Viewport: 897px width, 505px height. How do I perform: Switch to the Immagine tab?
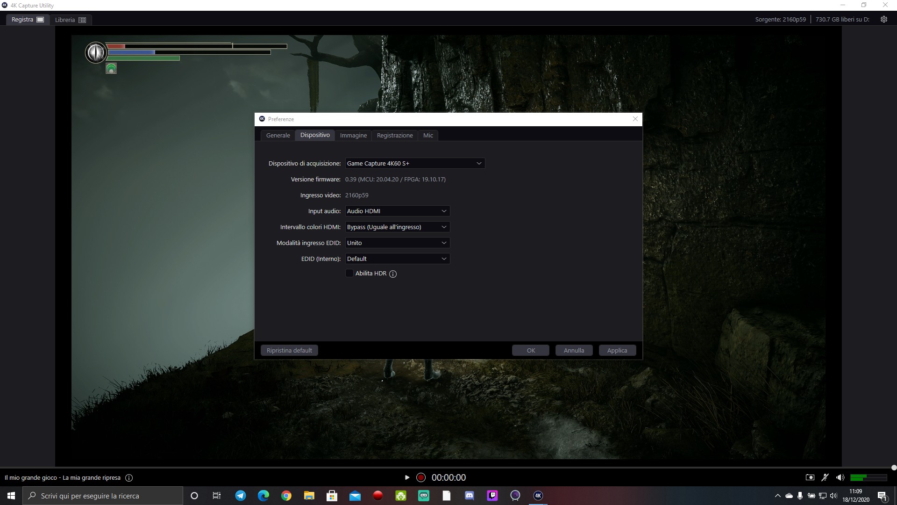coord(353,136)
